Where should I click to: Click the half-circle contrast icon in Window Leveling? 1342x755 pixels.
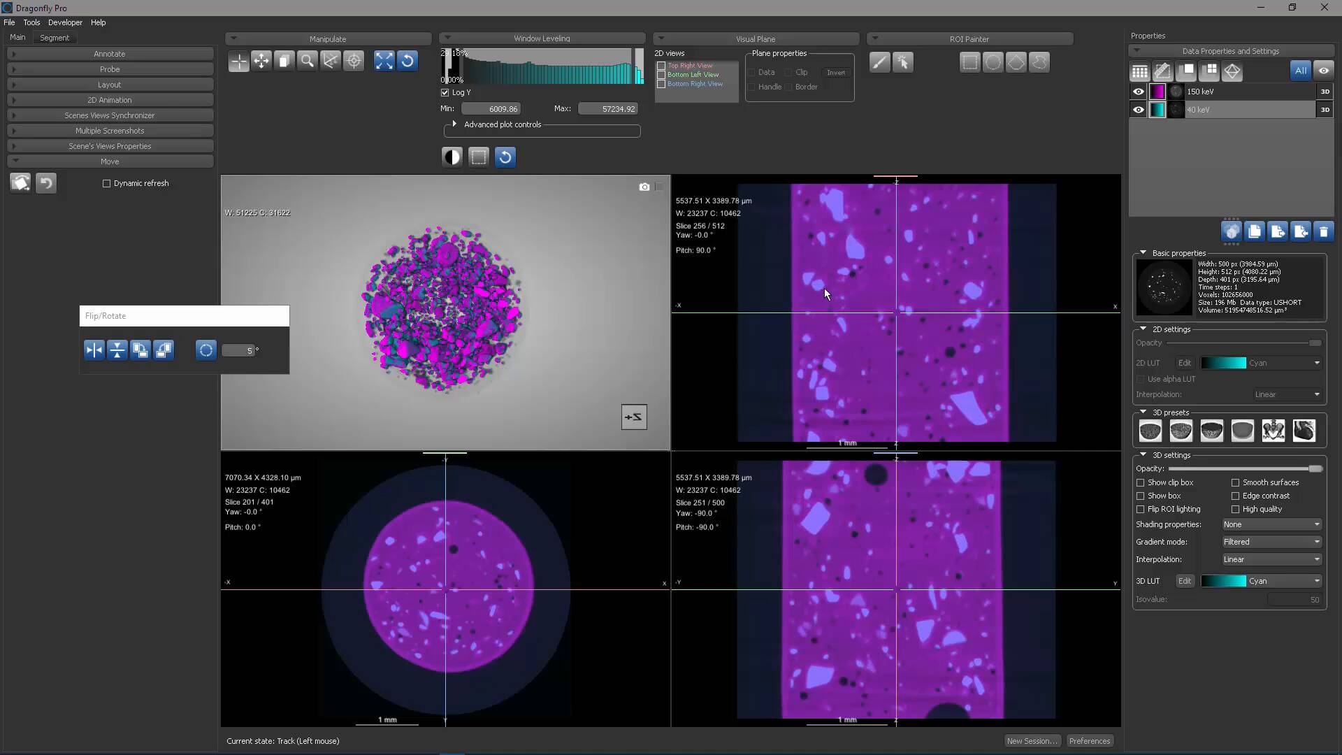[452, 157]
